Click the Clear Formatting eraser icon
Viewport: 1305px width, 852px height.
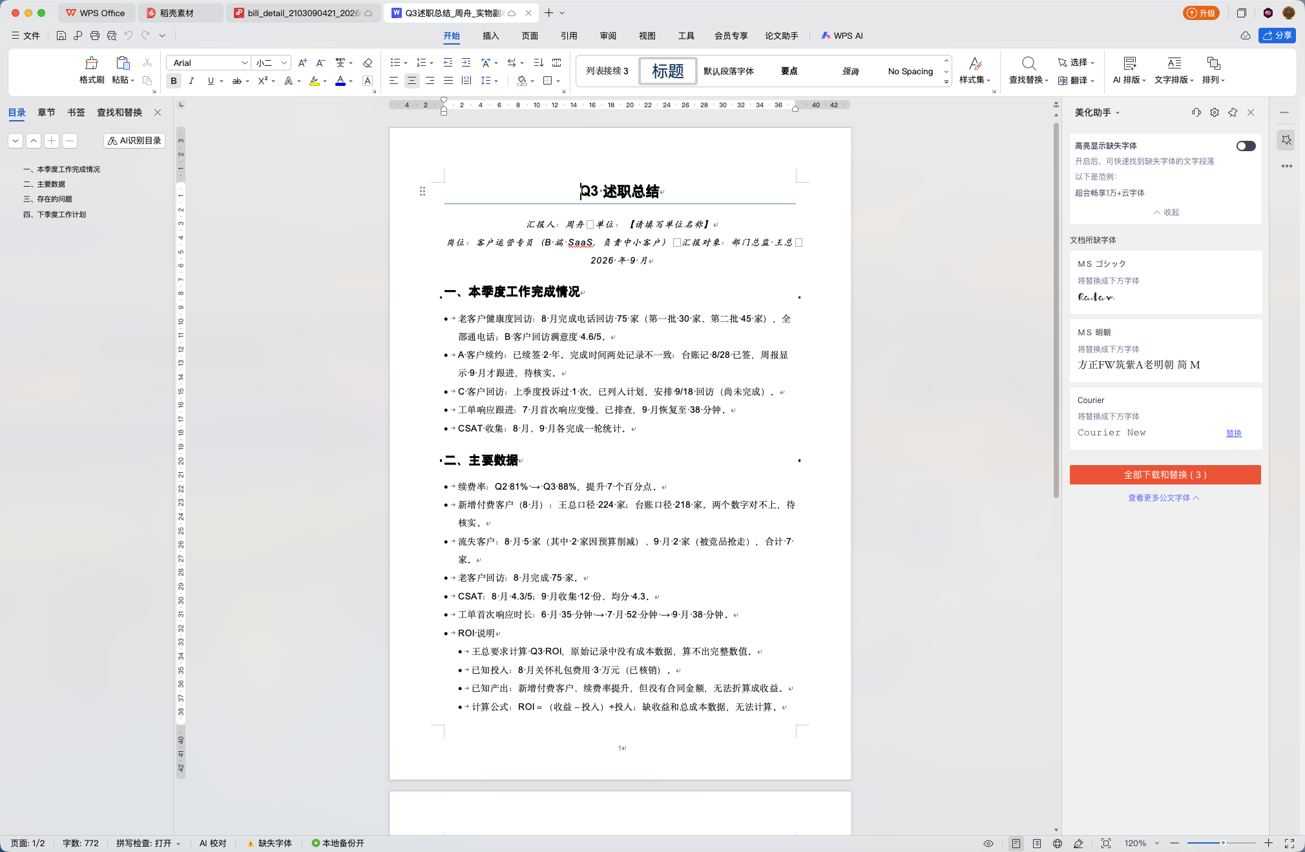tap(368, 63)
